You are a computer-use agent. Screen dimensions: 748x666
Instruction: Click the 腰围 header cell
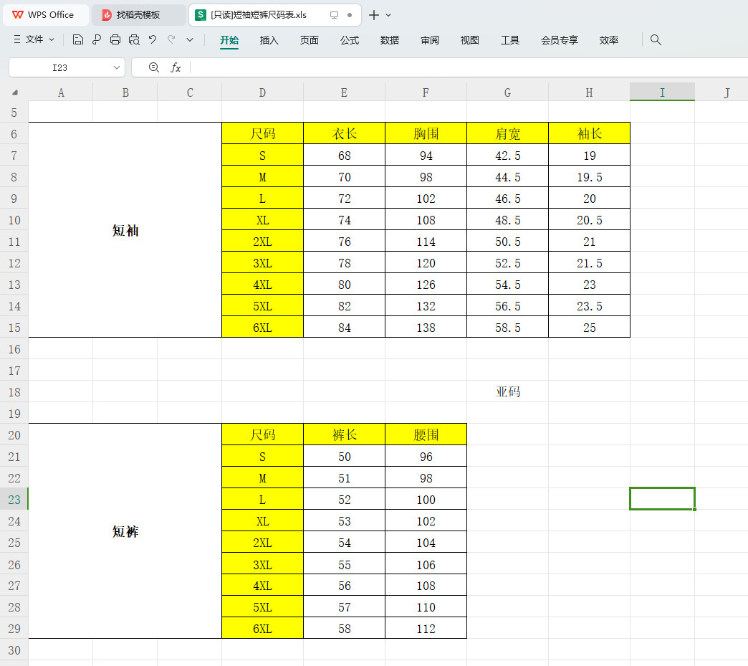tap(426, 434)
